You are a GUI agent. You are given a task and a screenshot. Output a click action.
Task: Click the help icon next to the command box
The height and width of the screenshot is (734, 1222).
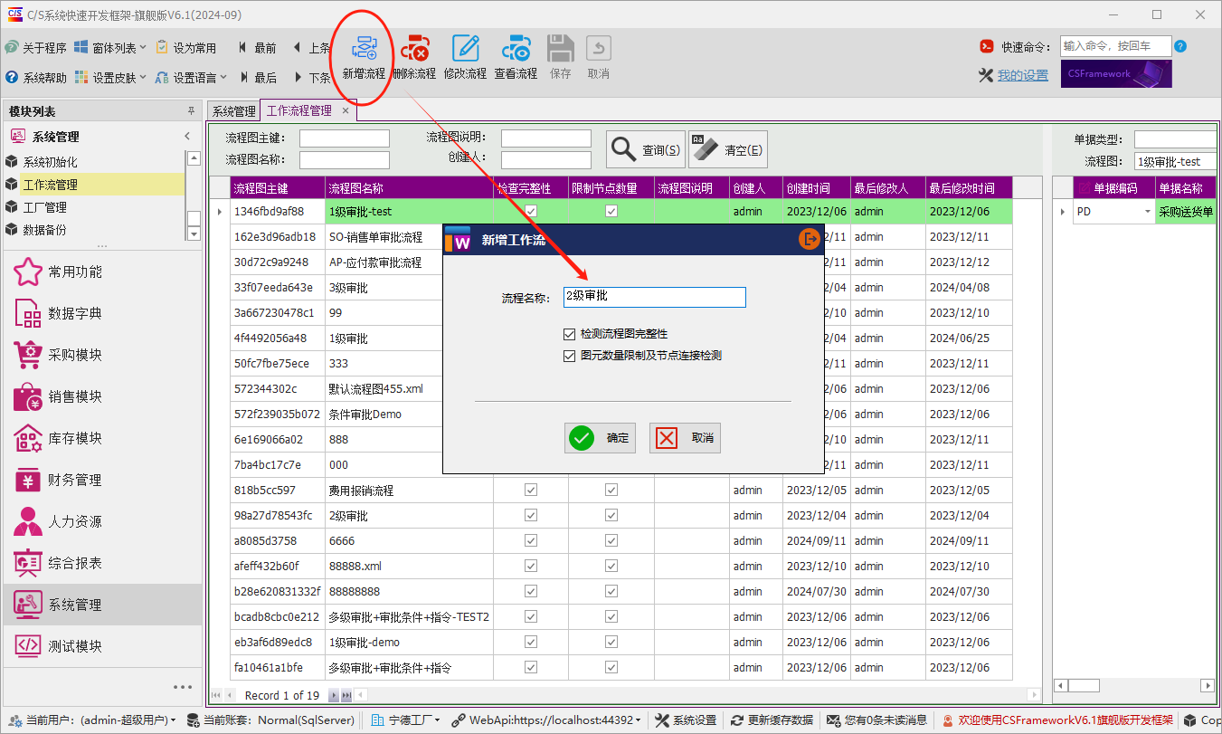[1180, 46]
